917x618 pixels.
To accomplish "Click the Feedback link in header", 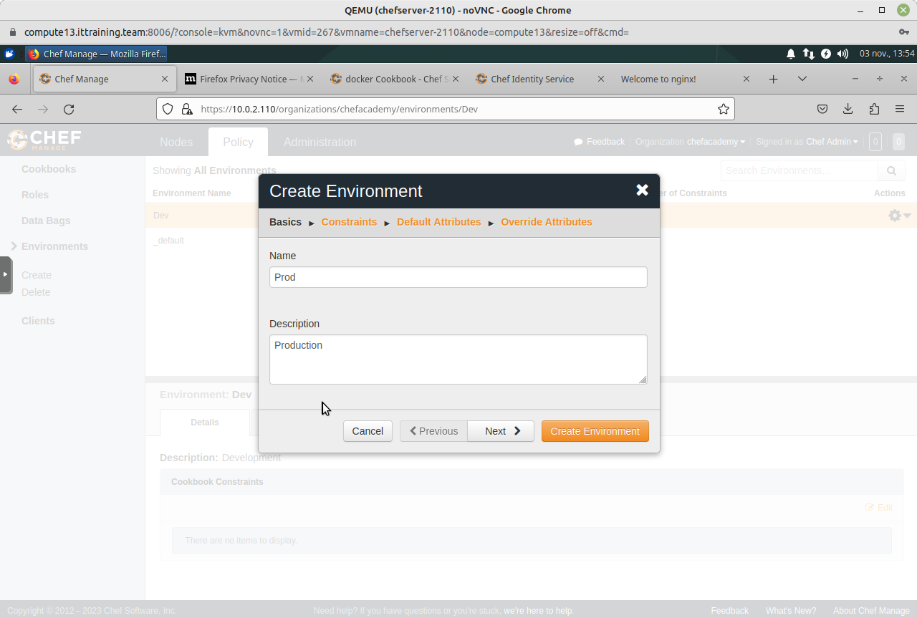I will 600,142.
